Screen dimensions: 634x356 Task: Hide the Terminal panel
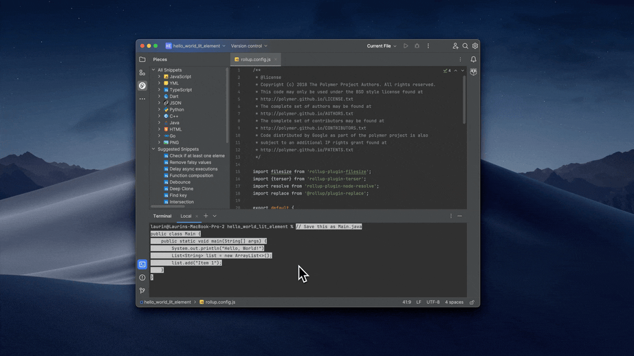tap(460, 216)
